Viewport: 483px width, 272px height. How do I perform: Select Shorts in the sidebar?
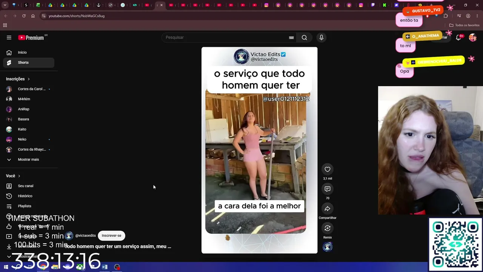[x=29, y=62]
